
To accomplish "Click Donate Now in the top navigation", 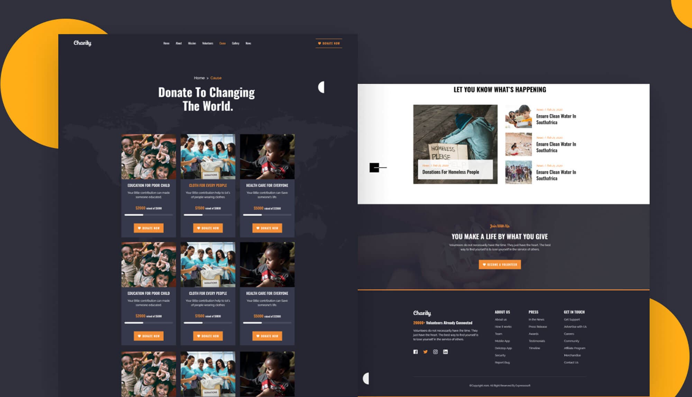I will click(x=329, y=43).
